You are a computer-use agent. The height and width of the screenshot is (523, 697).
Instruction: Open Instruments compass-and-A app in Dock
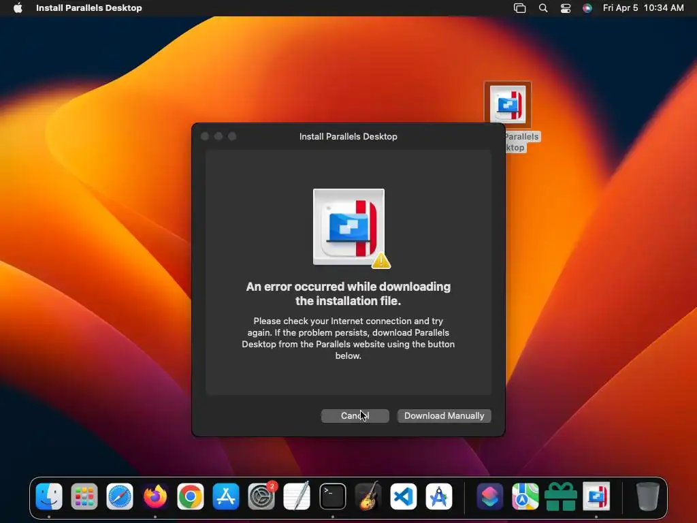439,496
